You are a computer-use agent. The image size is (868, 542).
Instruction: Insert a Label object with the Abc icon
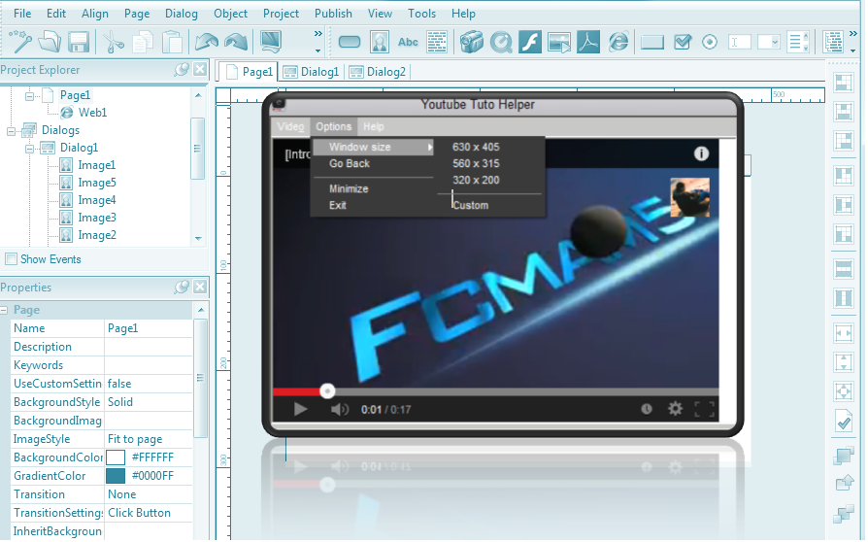408,42
